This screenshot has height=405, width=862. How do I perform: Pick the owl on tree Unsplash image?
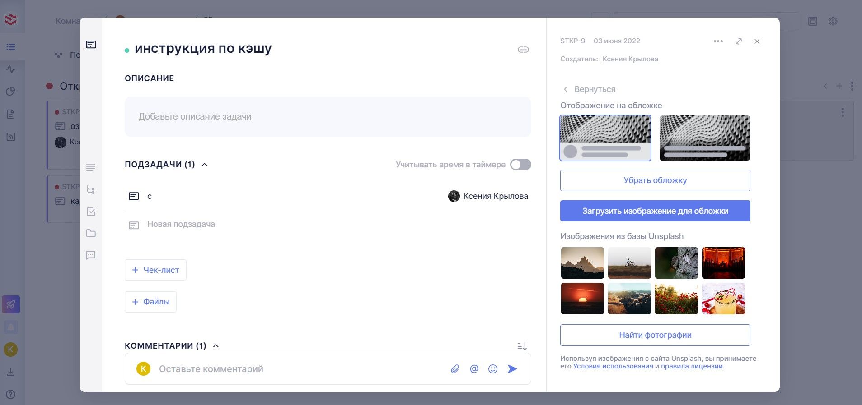click(x=676, y=263)
